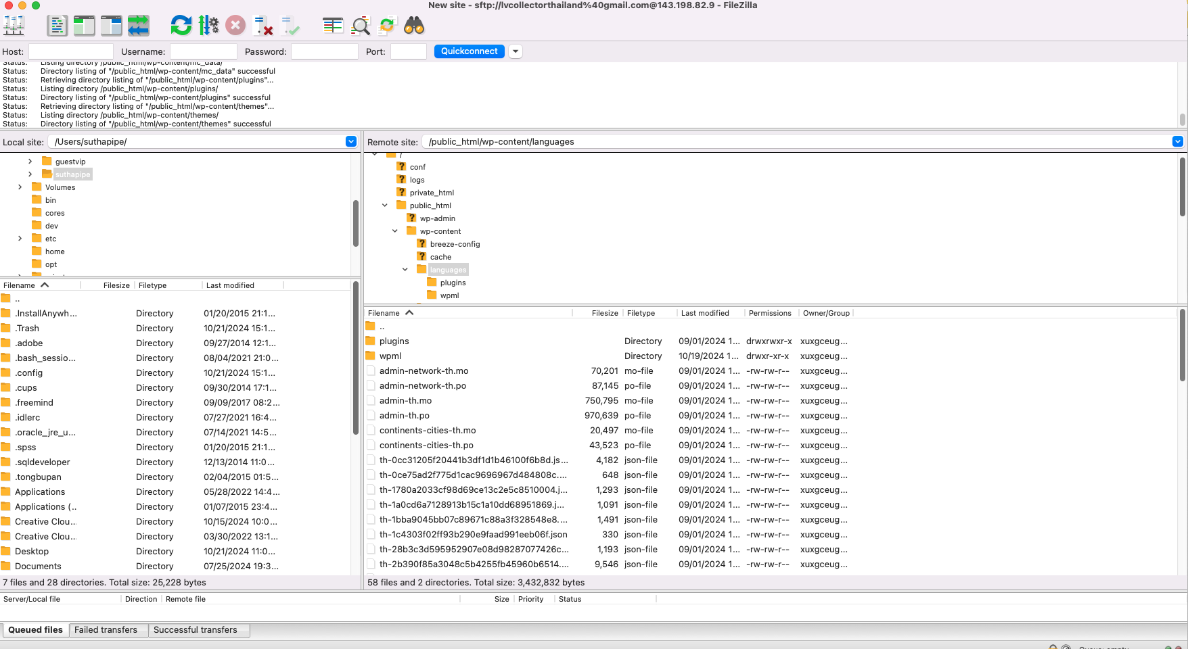The height and width of the screenshot is (649, 1188).
Task: Toggle message log display
Action: pyautogui.click(x=57, y=26)
